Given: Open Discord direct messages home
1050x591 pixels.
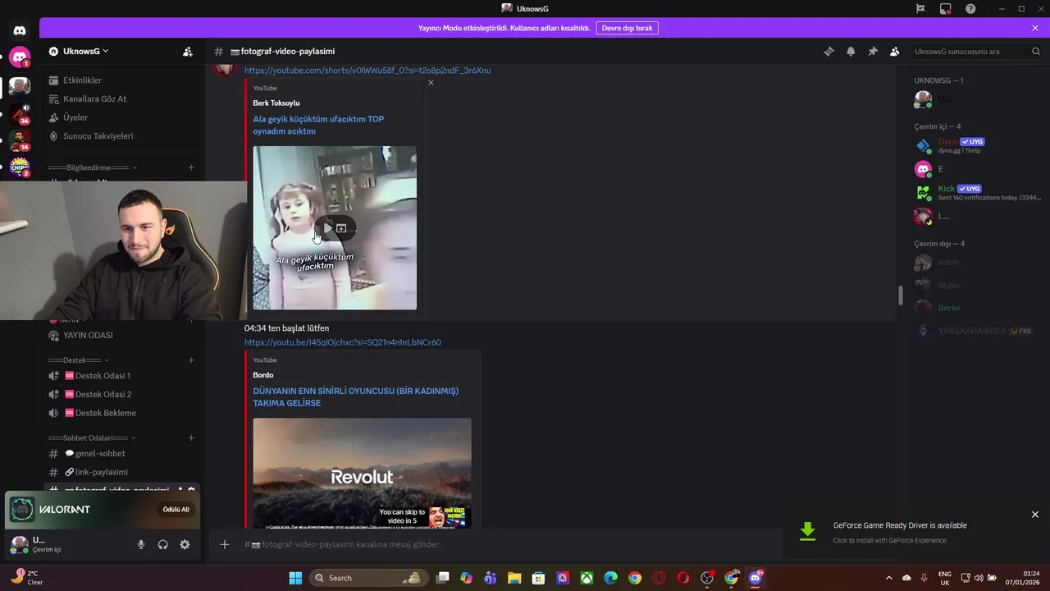Looking at the screenshot, I should click(x=20, y=31).
